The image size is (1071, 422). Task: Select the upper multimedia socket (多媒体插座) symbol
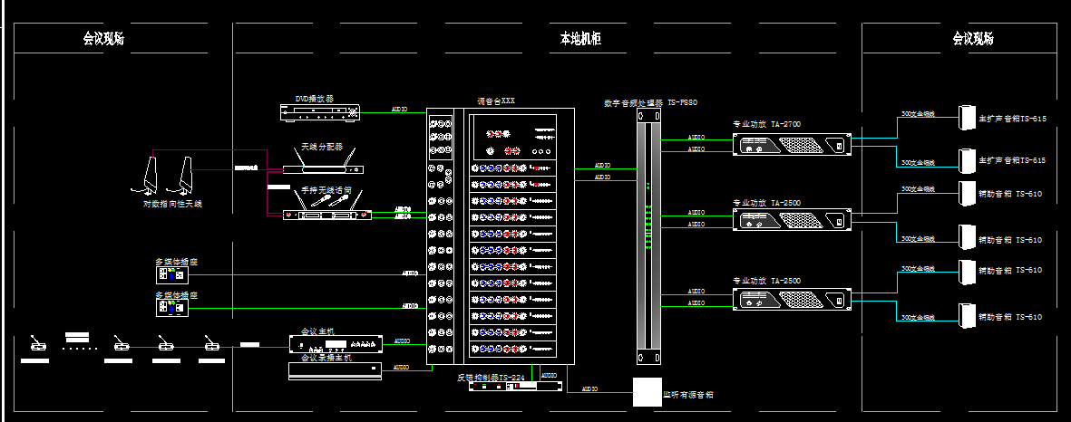point(170,273)
